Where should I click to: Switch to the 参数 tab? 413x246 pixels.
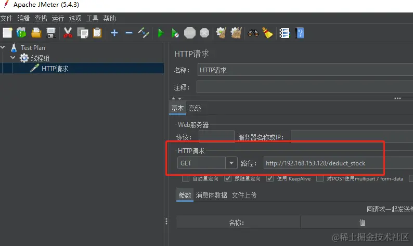[x=185, y=195]
